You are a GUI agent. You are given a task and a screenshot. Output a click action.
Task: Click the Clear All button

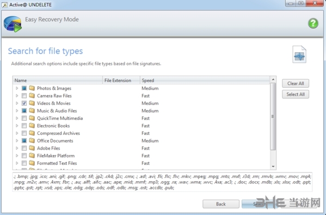(x=296, y=83)
